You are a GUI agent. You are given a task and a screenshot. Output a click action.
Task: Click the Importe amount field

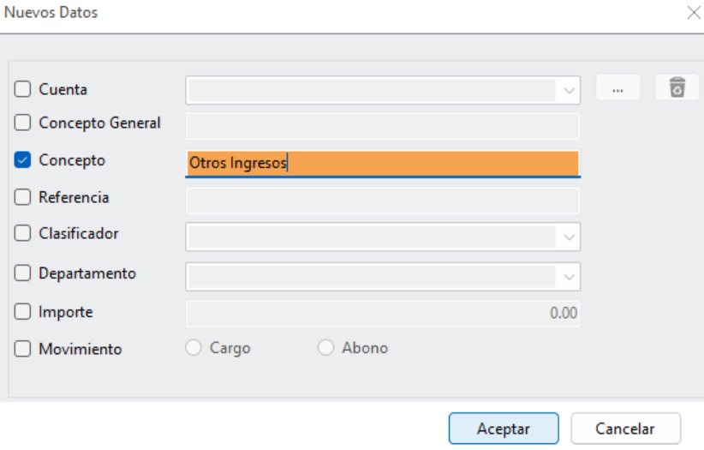(x=383, y=314)
